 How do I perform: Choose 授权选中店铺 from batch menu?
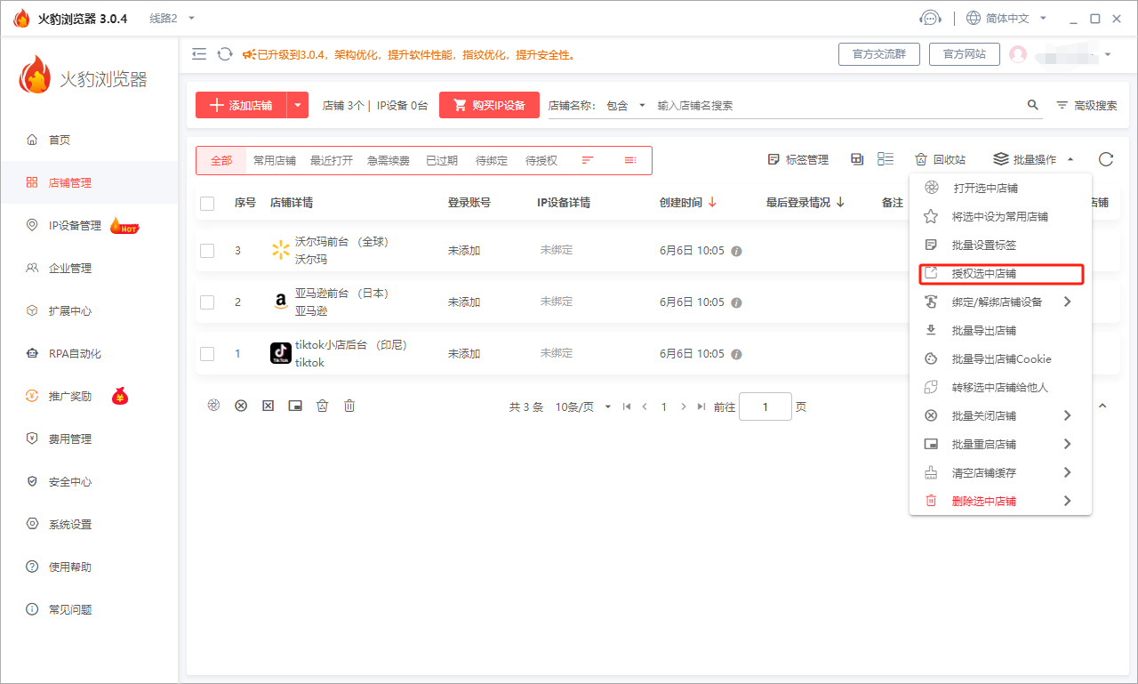click(x=983, y=274)
